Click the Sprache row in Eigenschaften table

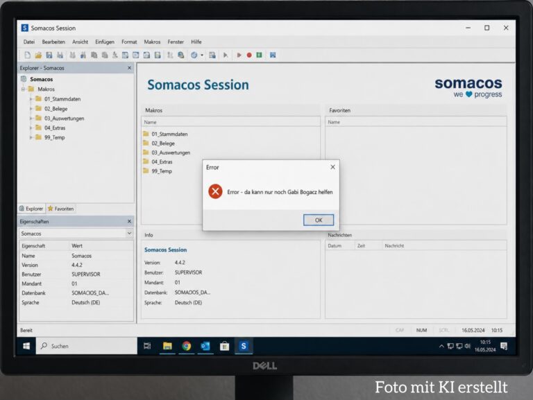76,302
